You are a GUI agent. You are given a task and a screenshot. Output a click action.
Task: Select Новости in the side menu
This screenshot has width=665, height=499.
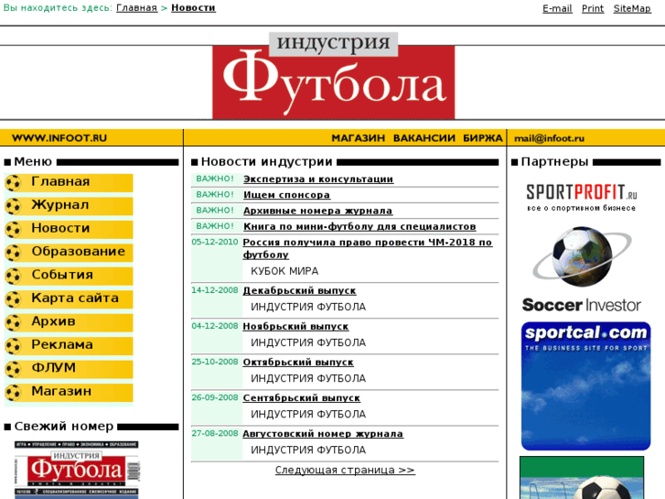[60, 229]
